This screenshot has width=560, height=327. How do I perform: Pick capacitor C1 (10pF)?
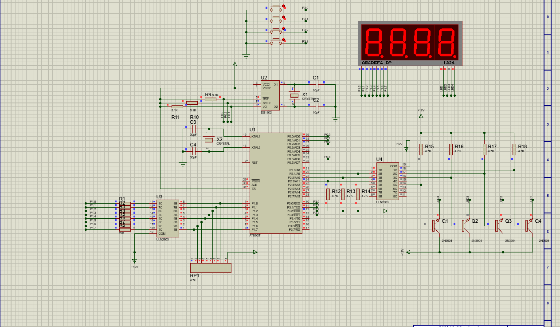click(316, 83)
